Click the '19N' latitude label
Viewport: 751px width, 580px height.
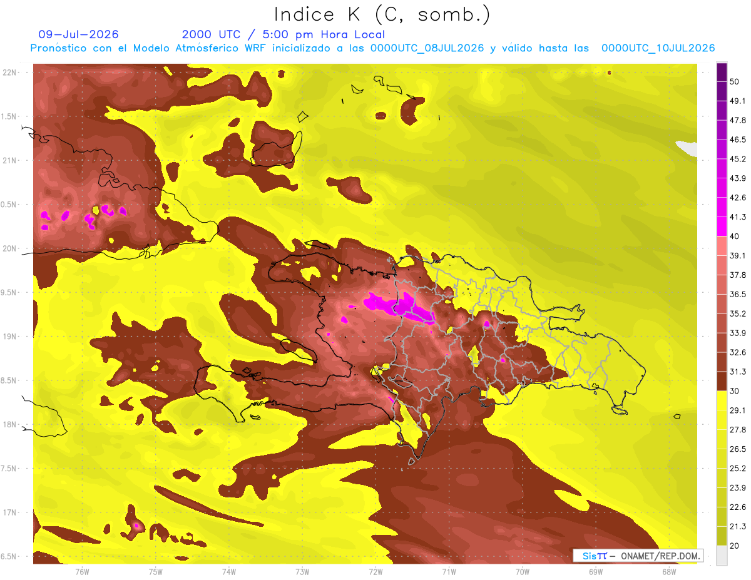click(x=9, y=337)
